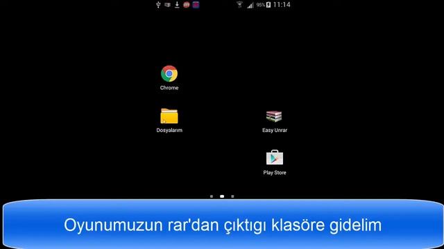The image size is (444, 249).
Task: Tap the Dosyalarım label text
Action: [x=169, y=130]
